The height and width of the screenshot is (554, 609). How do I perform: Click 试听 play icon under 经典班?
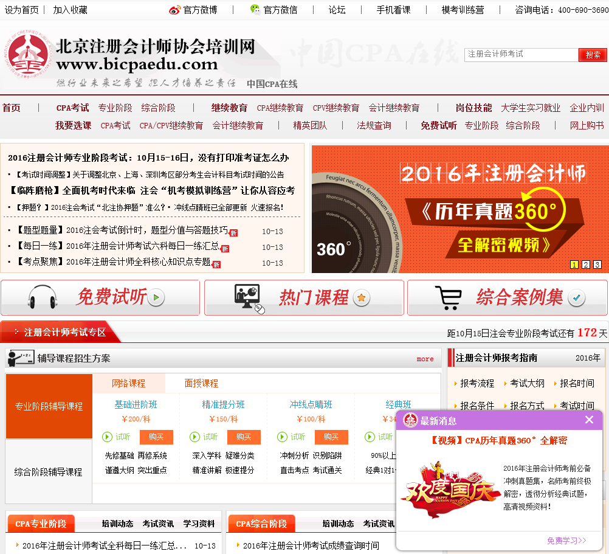click(370, 437)
